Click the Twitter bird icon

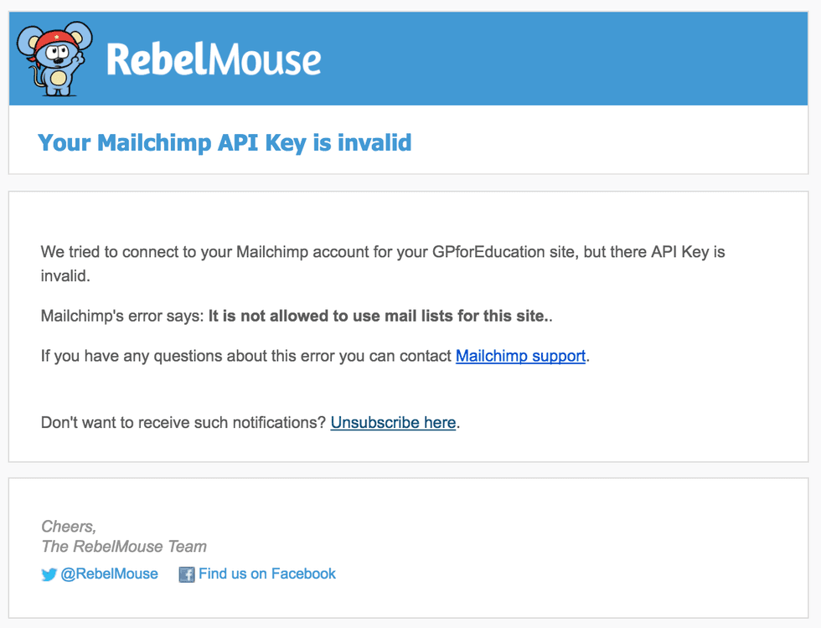pyautogui.click(x=49, y=574)
